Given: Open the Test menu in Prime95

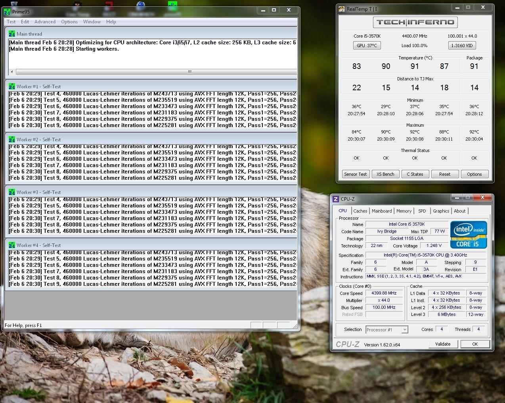Looking at the screenshot, I should tap(11, 22).
